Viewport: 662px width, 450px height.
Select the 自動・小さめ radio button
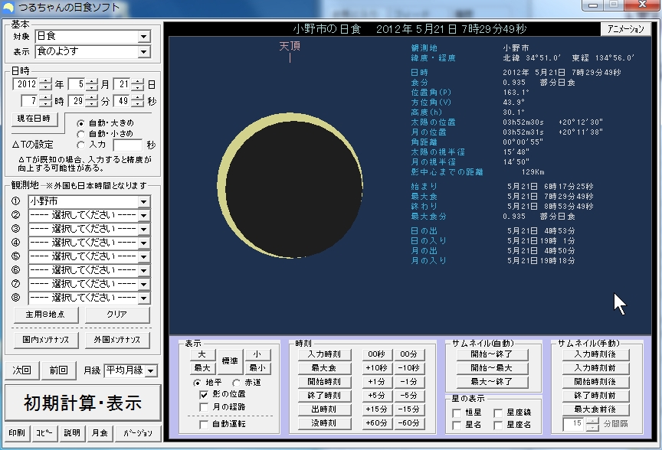click(80, 134)
